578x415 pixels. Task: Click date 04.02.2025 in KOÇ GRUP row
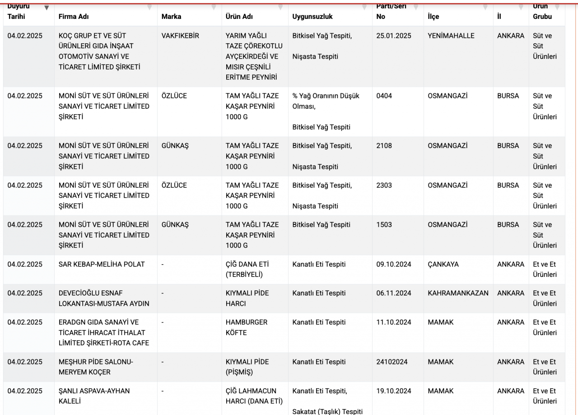click(25, 36)
